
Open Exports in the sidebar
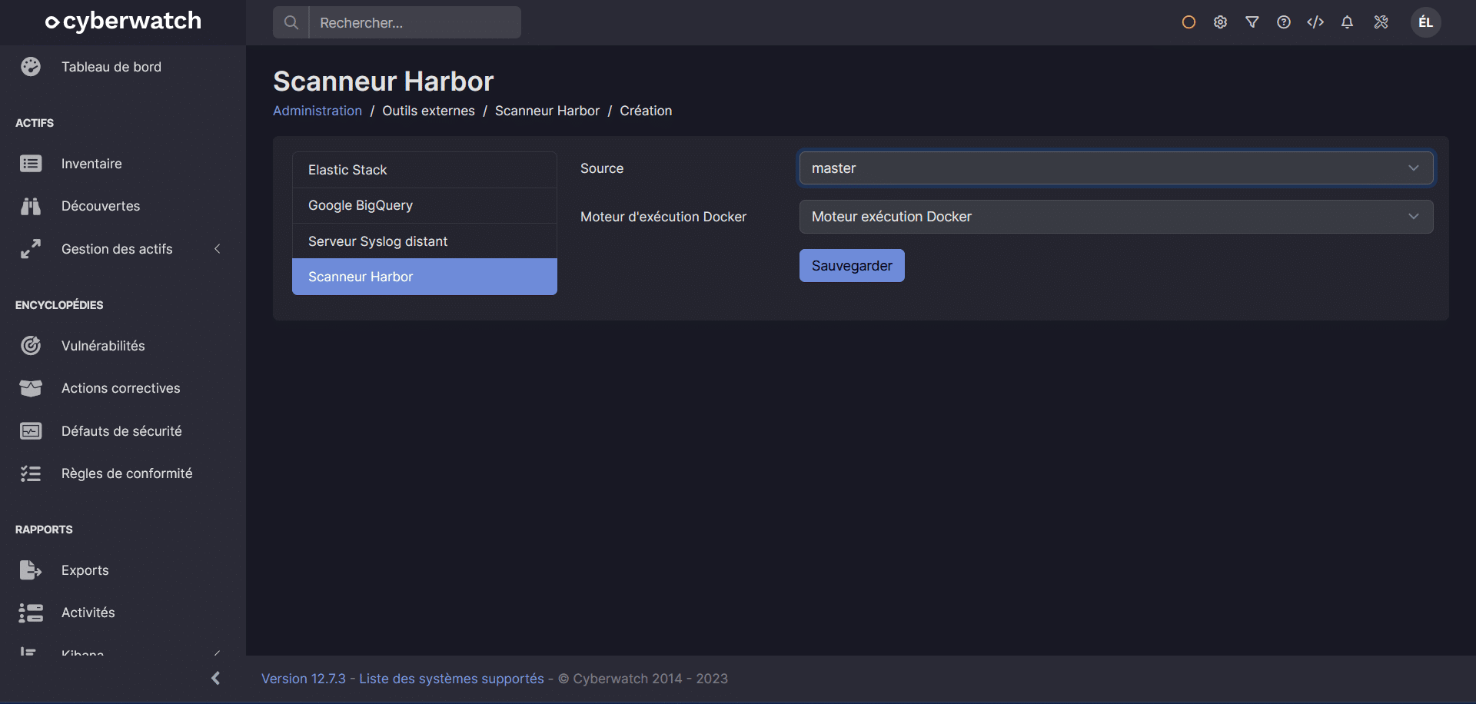(85, 570)
